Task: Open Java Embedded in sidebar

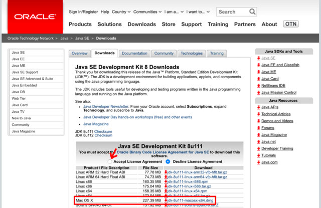Action: [36, 85]
